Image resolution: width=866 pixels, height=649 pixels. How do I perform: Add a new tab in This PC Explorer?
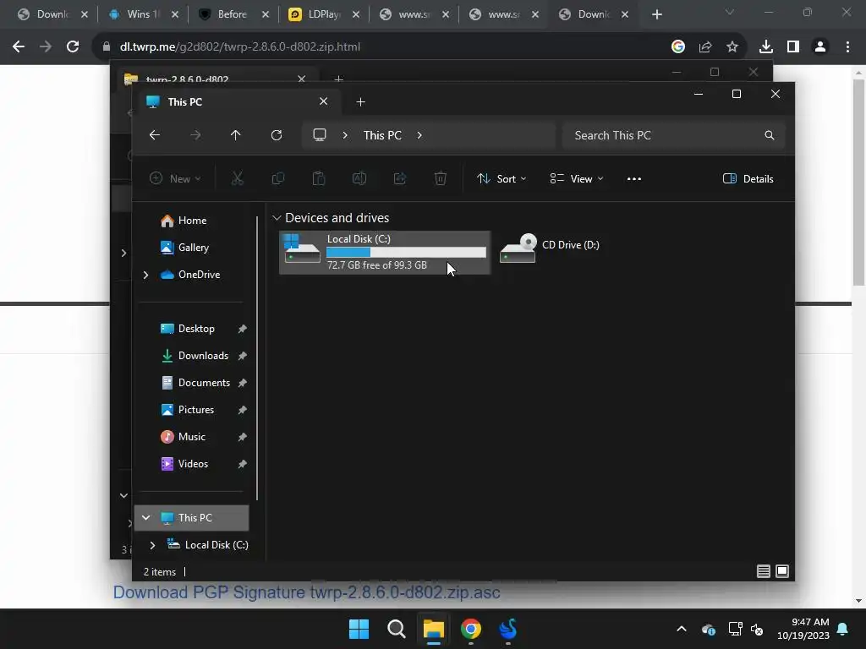click(x=360, y=102)
